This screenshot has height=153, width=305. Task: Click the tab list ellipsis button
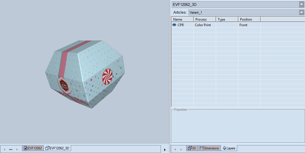pos(11,149)
